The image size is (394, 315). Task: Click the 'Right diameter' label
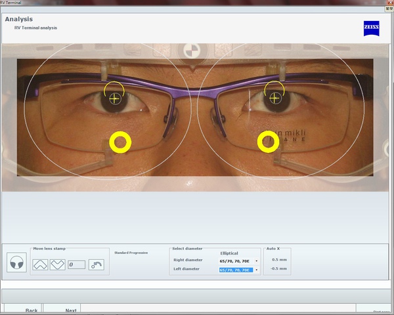[x=188, y=260]
